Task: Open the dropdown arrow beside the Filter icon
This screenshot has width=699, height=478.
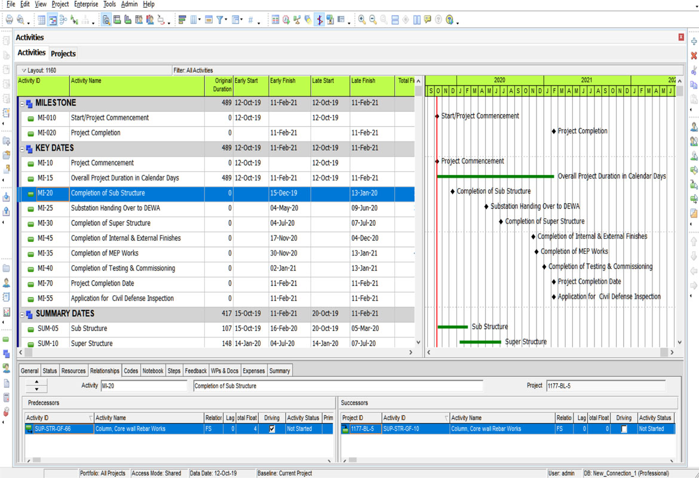Action: point(226,20)
